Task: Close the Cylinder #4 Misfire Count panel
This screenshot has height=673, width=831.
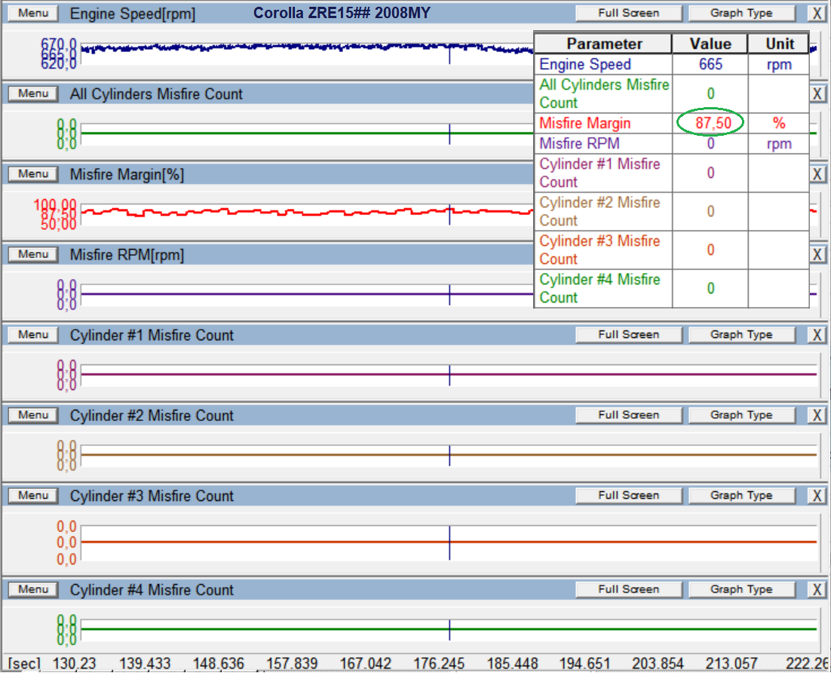Action: 817,589
